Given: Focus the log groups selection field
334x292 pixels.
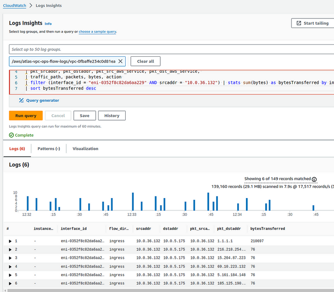Looking at the screenshot, I should click(167, 49).
